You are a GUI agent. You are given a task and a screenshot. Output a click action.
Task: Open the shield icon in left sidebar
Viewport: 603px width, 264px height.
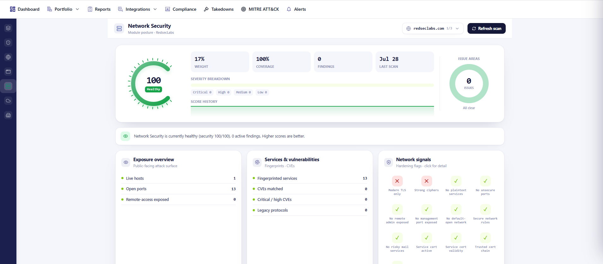(8, 43)
